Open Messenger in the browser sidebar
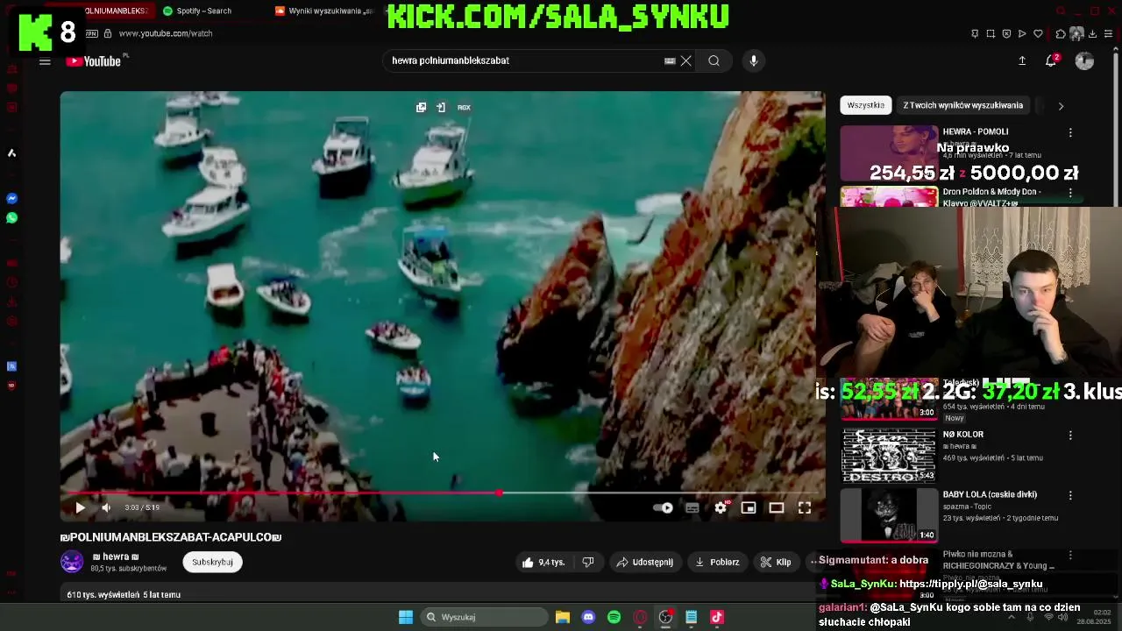Viewport: 1122px width, 631px height. pyautogui.click(x=11, y=199)
